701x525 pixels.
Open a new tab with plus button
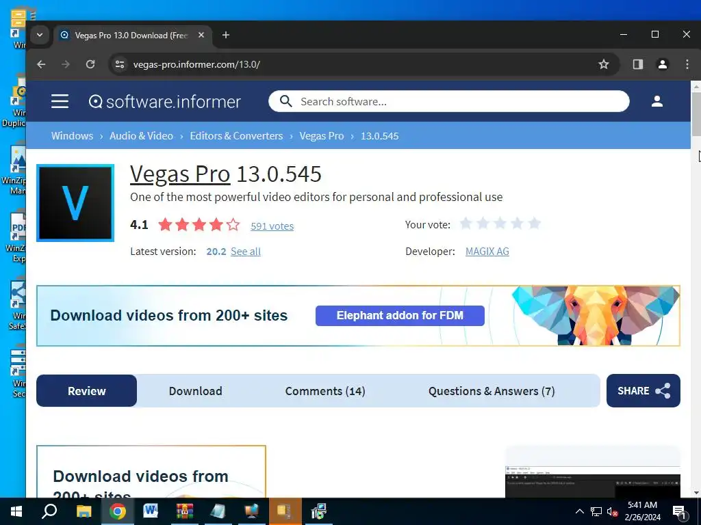point(226,35)
